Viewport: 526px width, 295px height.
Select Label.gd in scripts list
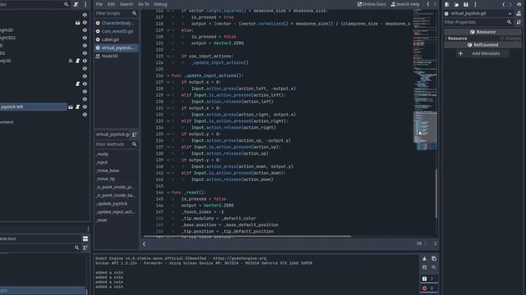tap(110, 39)
